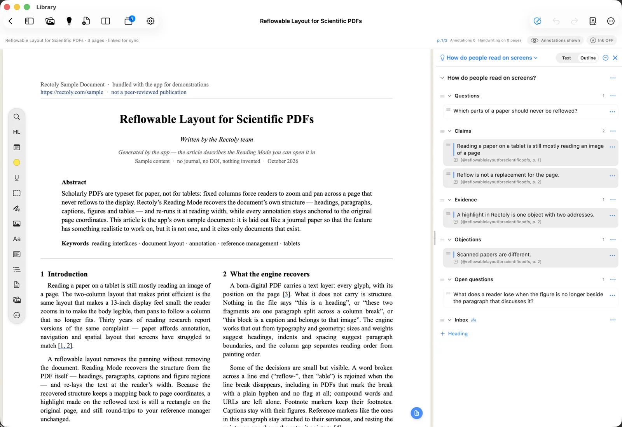Select the underline tool

click(x=17, y=178)
